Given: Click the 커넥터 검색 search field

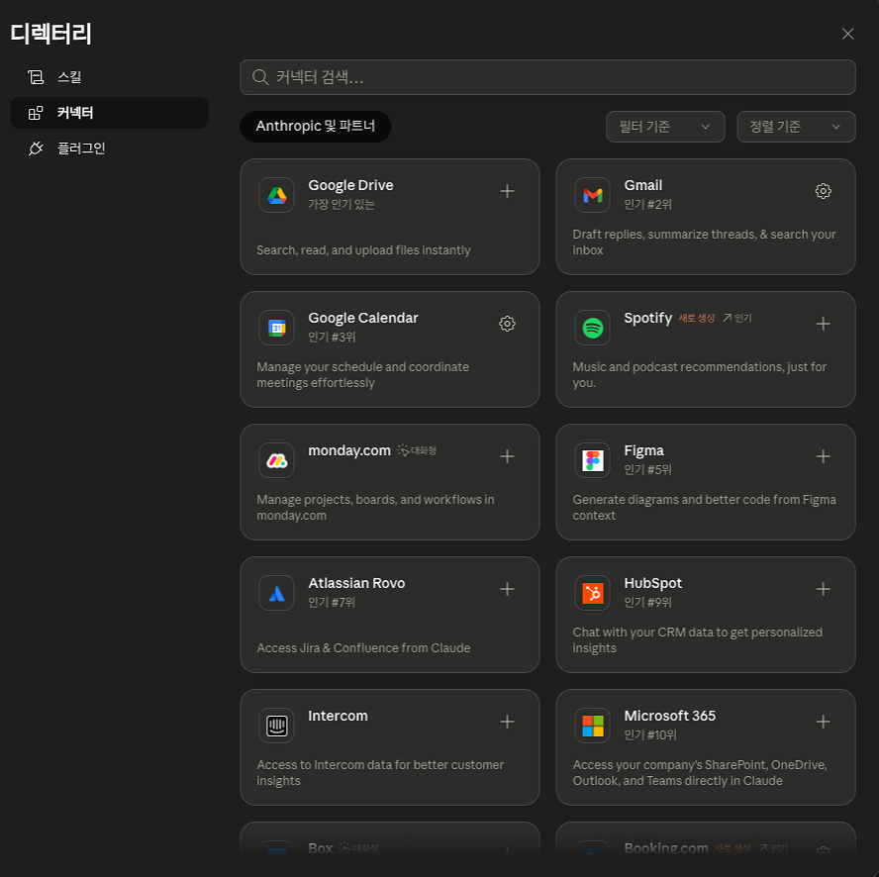Looking at the screenshot, I should [x=547, y=77].
